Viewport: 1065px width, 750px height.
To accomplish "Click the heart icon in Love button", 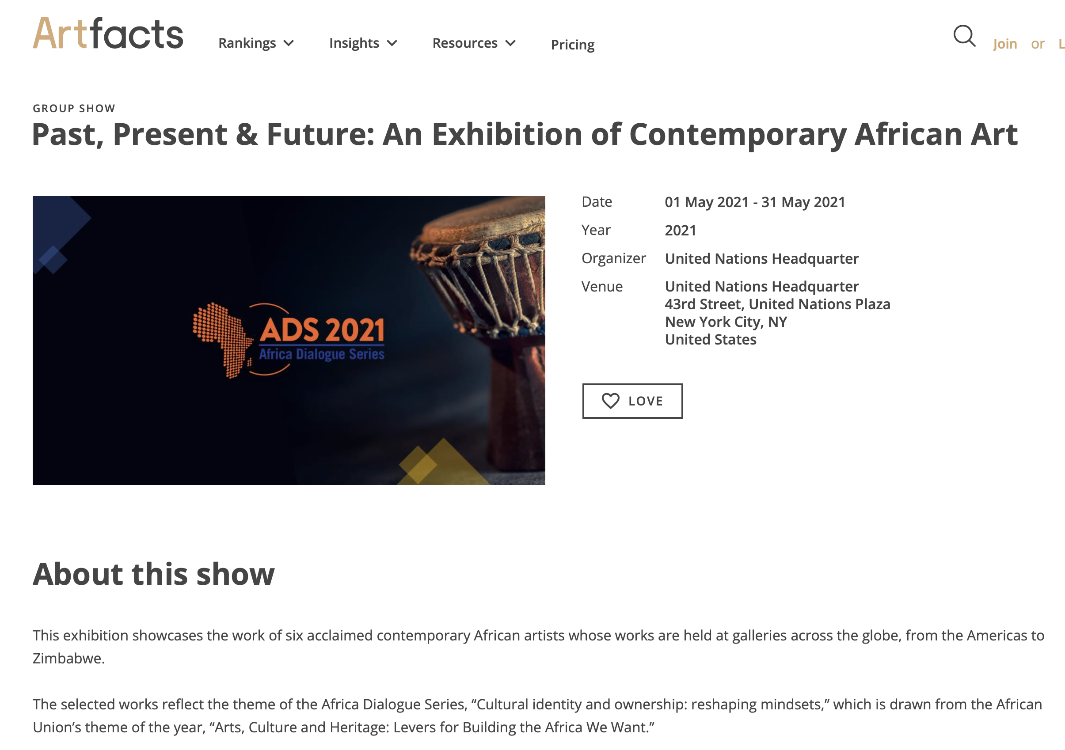I will (x=610, y=401).
